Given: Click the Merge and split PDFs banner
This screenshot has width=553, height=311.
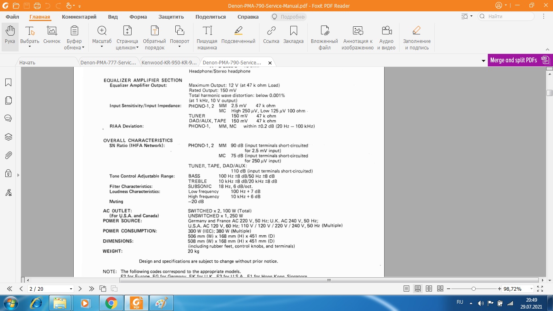Looking at the screenshot, I should [520, 60].
